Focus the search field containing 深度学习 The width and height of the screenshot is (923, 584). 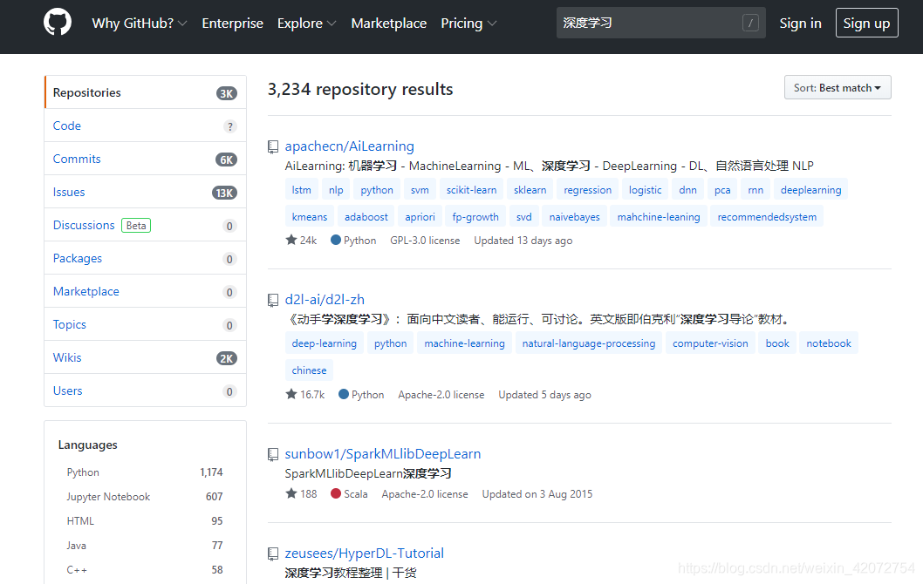pyautogui.click(x=660, y=23)
